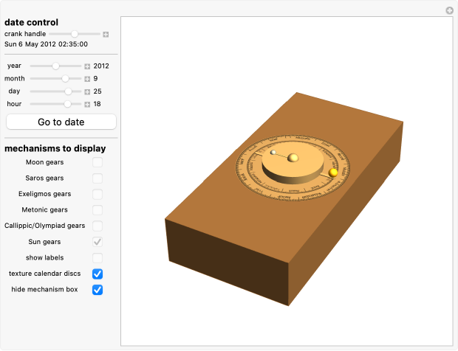Click the Go to date button
458x351 pixels.
[61, 122]
